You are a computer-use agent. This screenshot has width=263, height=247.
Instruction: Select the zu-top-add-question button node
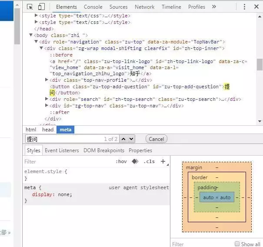point(140,90)
